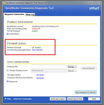
Task: Maximize the diagnostic tool window
Action: tap(92, 2)
